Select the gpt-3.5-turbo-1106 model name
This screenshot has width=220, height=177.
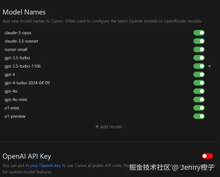click(x=23, y=66)
